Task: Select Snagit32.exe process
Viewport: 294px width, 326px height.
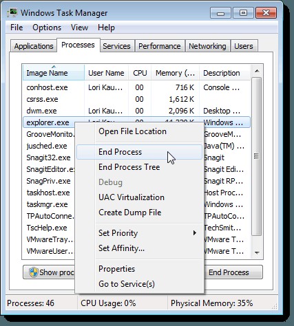Action: 48,157
